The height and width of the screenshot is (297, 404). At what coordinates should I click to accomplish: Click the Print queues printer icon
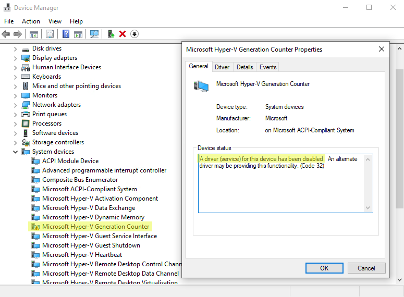coord(26,114)
